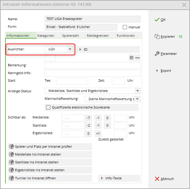The height and width of the screenshot is (189, 190).
Task: Click the three-dots more options icon
Action: tap(138, 58)
